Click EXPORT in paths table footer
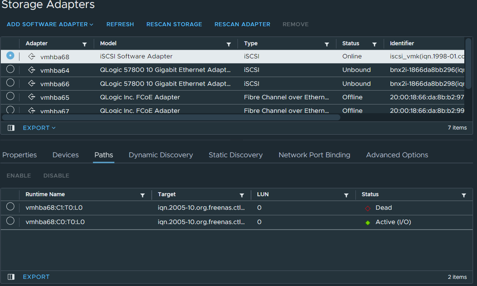The image size is (477, 286). 36,277
